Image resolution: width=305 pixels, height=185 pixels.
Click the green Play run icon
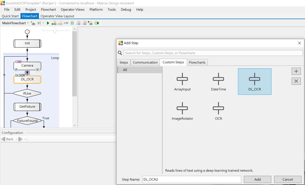48,23
